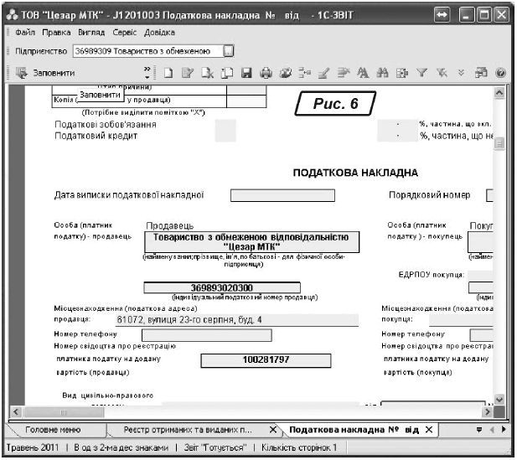Image resolution: width=517 pixels, height=460 pixels.
Task: Click the resize arrows icon in title bar
Action: tap(442, 14)
